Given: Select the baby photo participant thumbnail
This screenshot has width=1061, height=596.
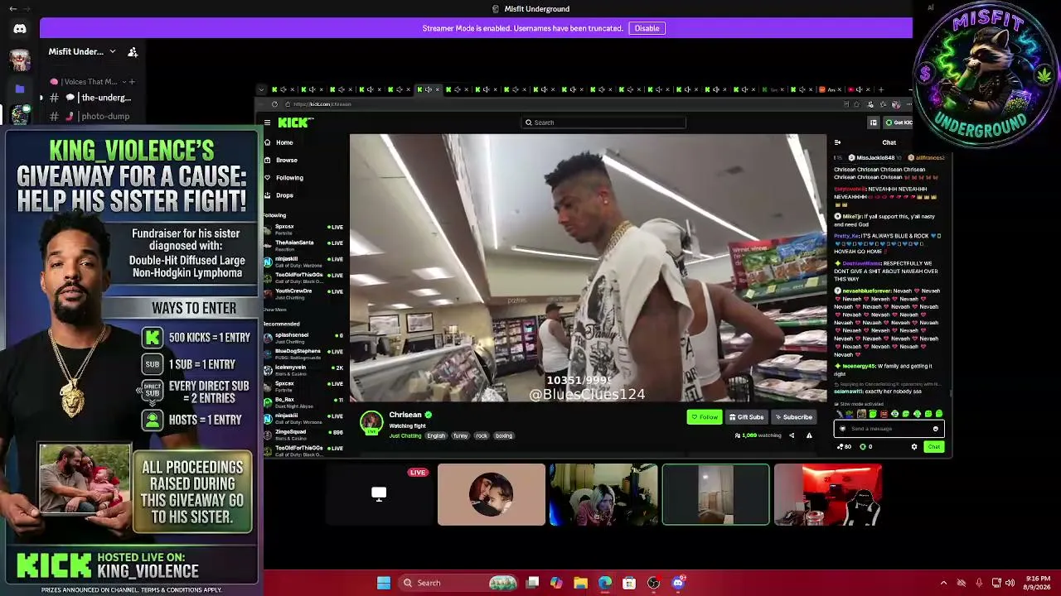Looking at the screenshot, I should coord(492,495).
